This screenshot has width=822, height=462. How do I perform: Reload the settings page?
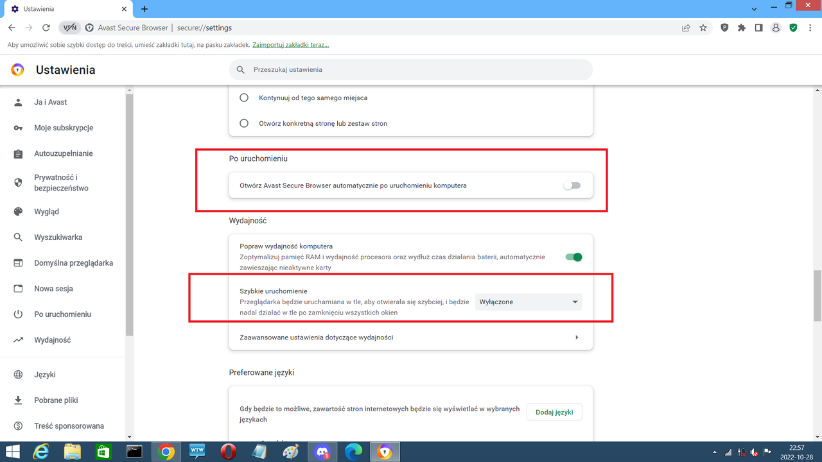point(46,28)
